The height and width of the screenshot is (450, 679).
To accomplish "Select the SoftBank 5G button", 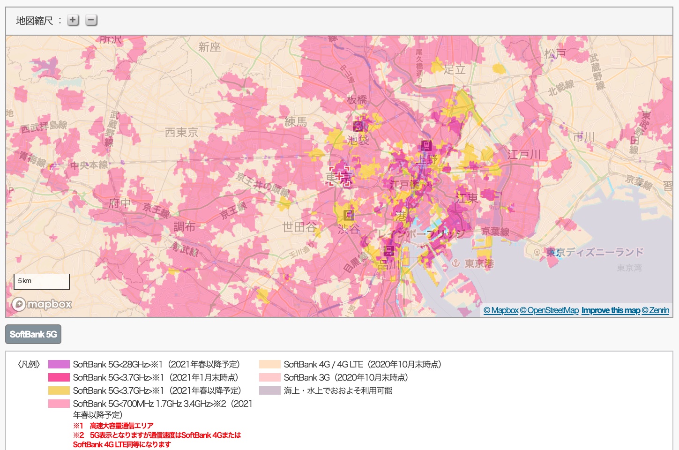I will click(33, 334).
